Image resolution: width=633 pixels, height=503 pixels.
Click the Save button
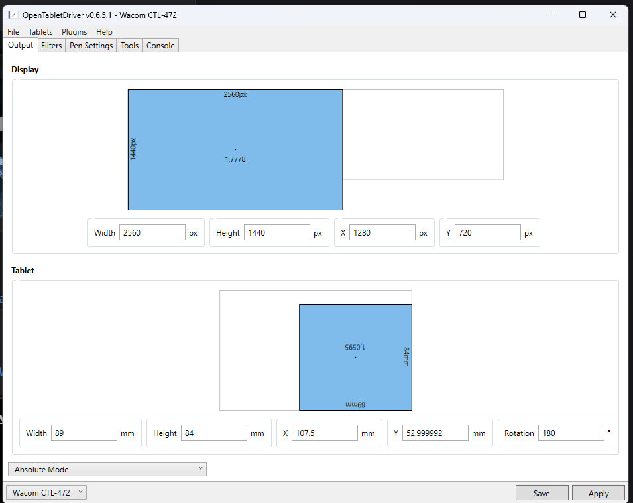[542, 493]
